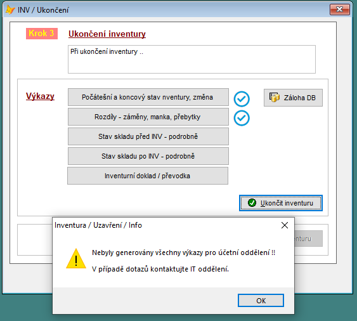Generate the Rozdíly - záměny, manka, přebytky report
Image resolution: width=357 pixels, height=321 pixels.
click(148, 117)
